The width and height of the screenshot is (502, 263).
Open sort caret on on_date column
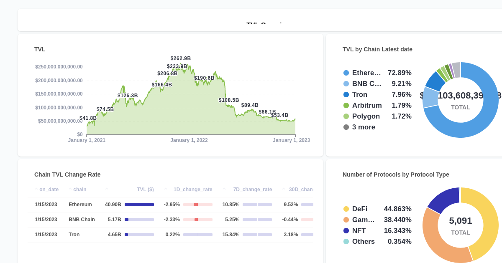click(36, 188)
